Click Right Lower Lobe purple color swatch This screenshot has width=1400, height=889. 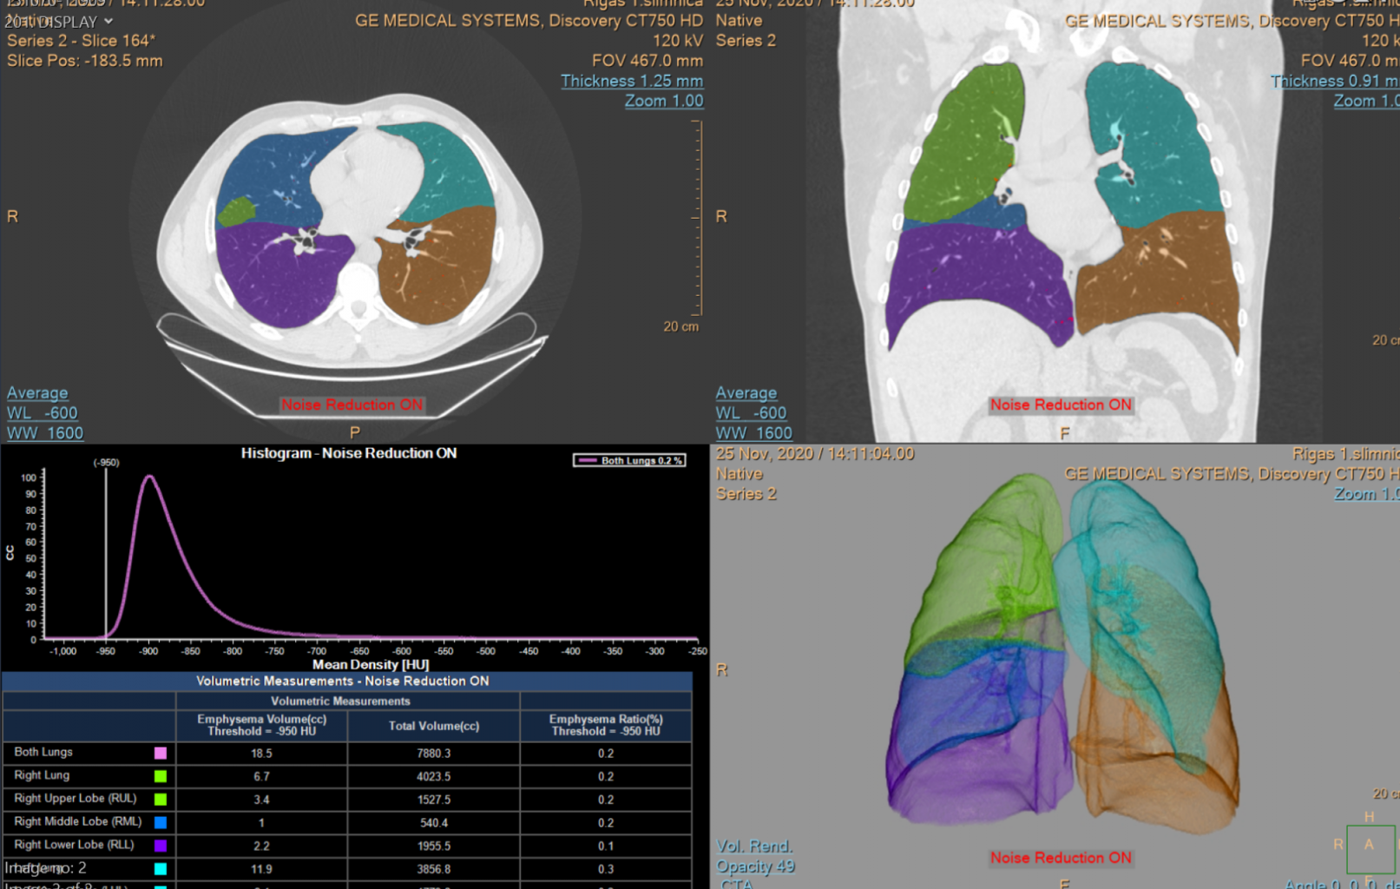161,846
